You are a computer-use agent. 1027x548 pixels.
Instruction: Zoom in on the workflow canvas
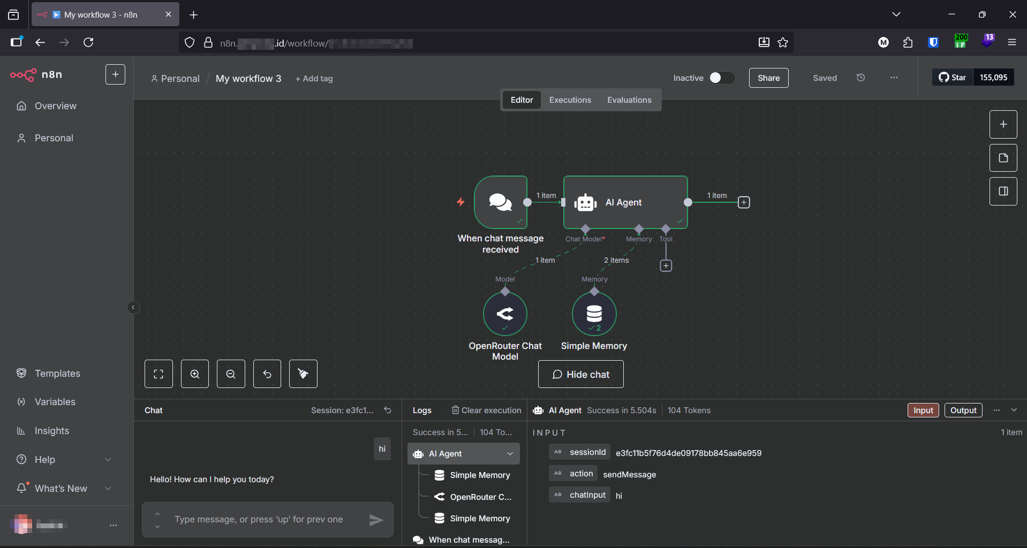(x=195, y=374)
